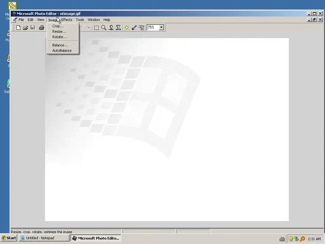This screenshot has width=325, height=244.
Task: Create a new image with the New icon
Action: coord(18,28)
